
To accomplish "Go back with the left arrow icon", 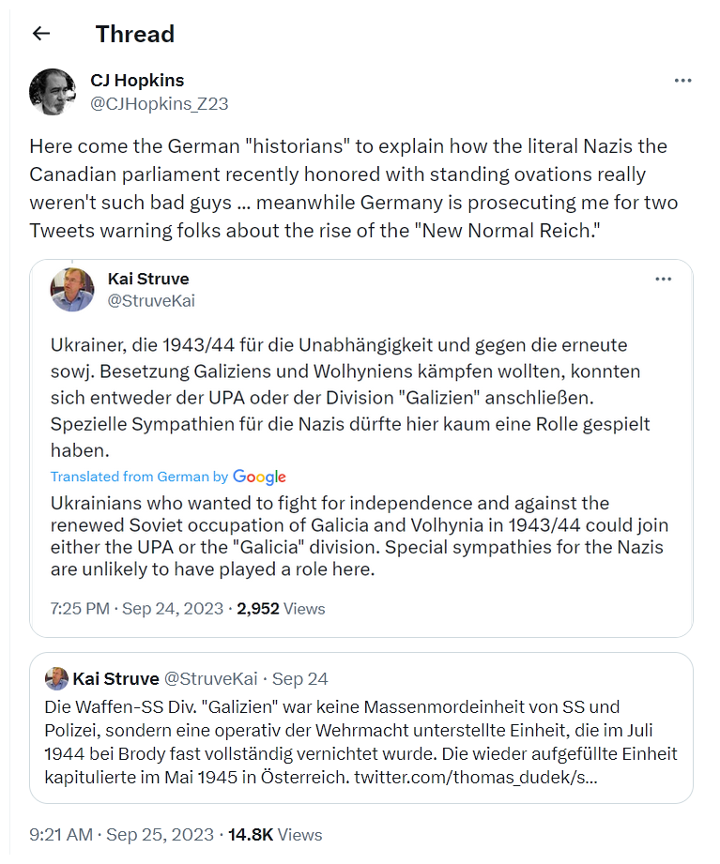I will [41, 34].
